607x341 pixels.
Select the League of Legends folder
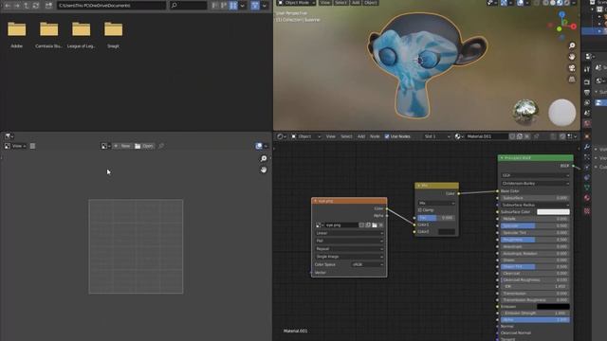click(81, 35)
